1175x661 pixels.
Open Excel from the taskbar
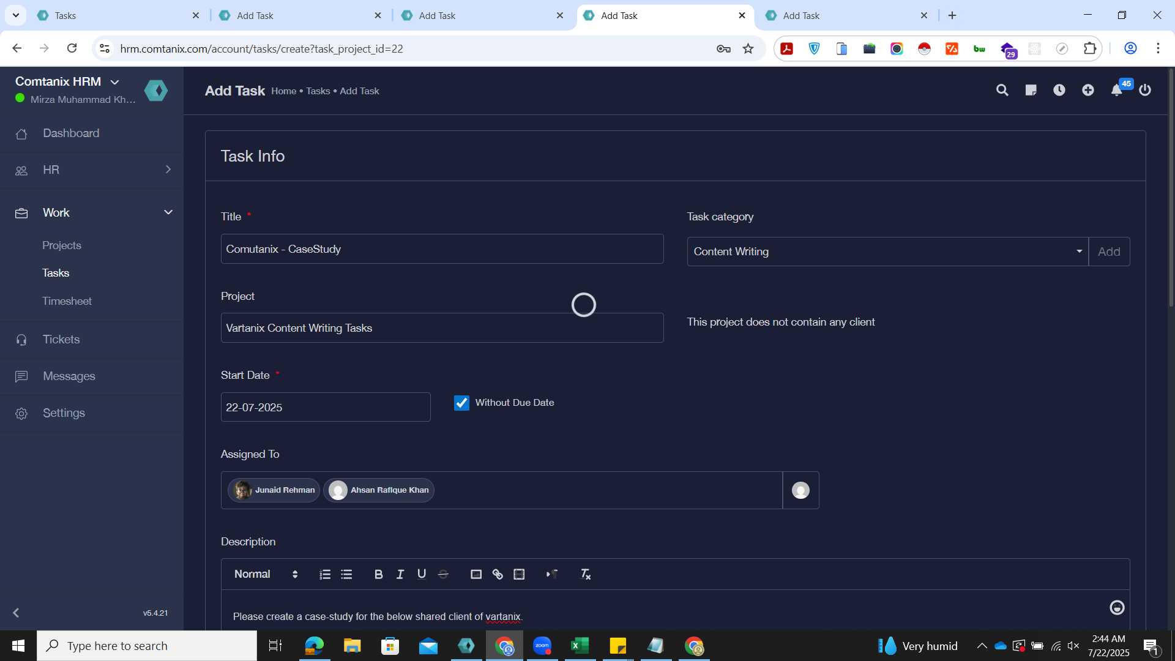(580, 646)
